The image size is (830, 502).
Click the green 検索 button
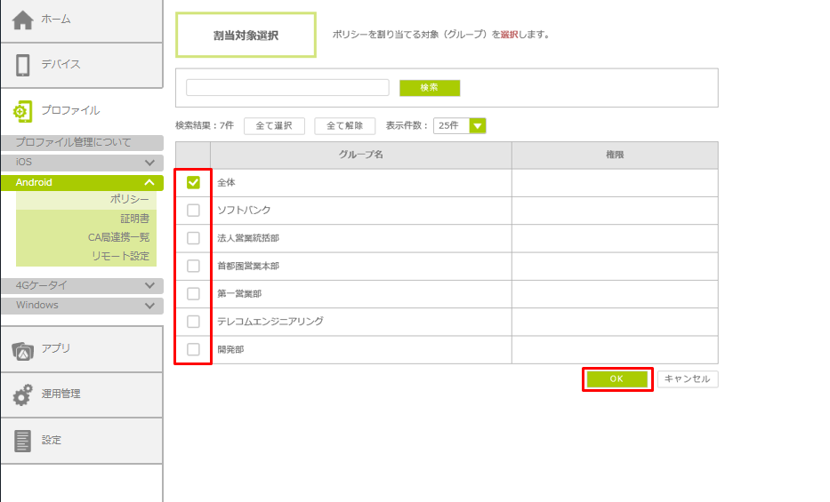[x=429, y=88]
